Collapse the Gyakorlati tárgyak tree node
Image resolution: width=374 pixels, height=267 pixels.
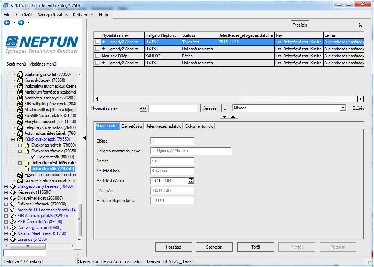(x=20, y=151)
